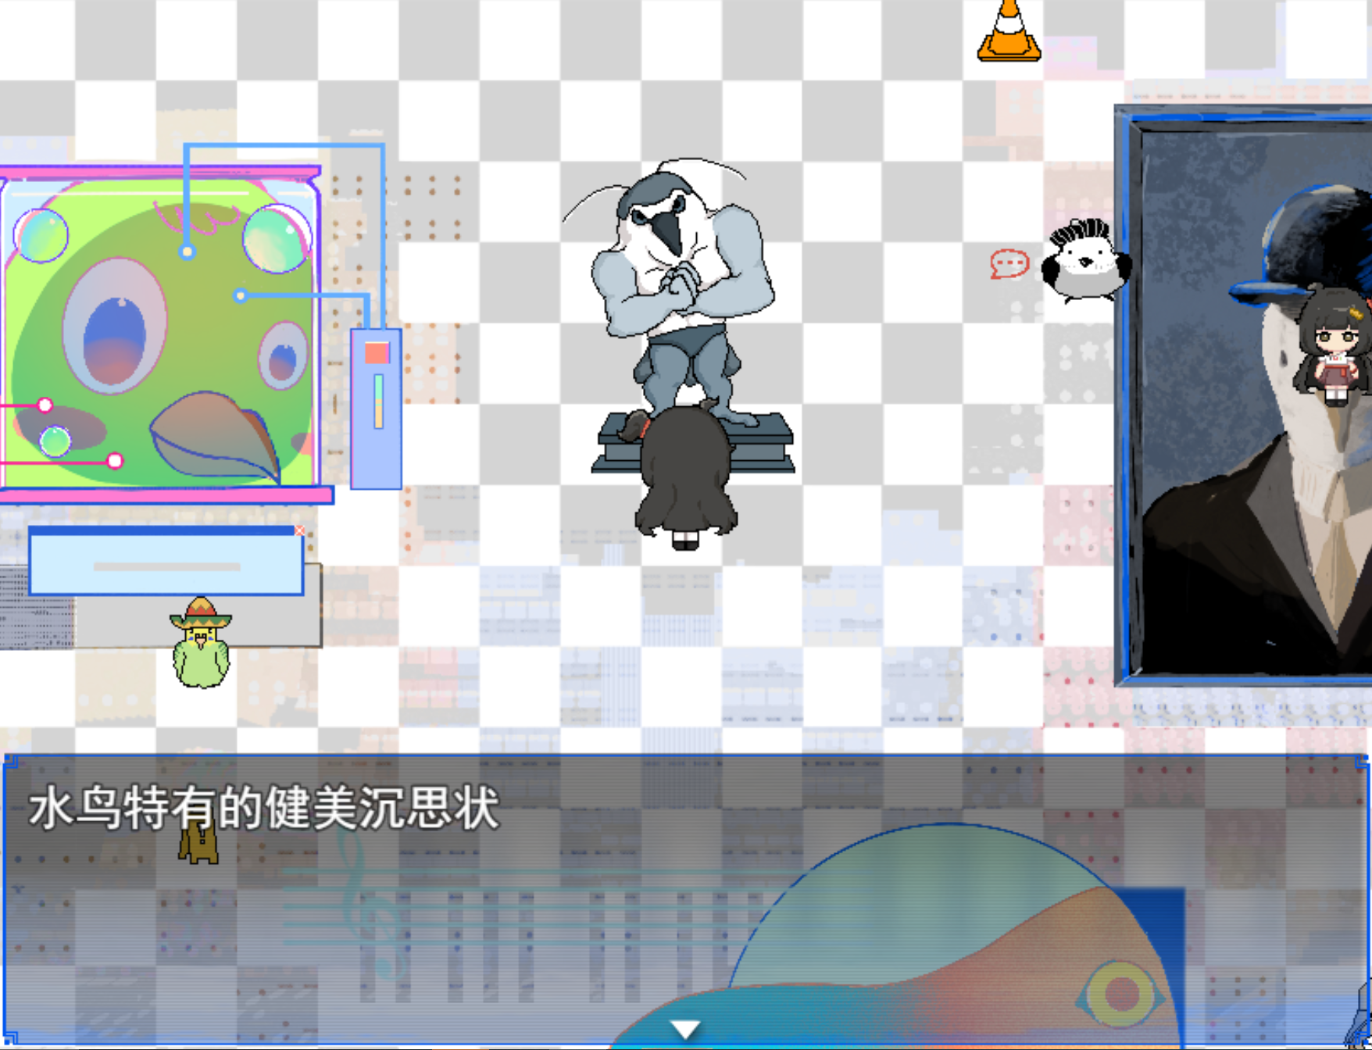1372x1050 pixels.
Task: Click the stone pedestal under the statue
Action: (693, 443)
